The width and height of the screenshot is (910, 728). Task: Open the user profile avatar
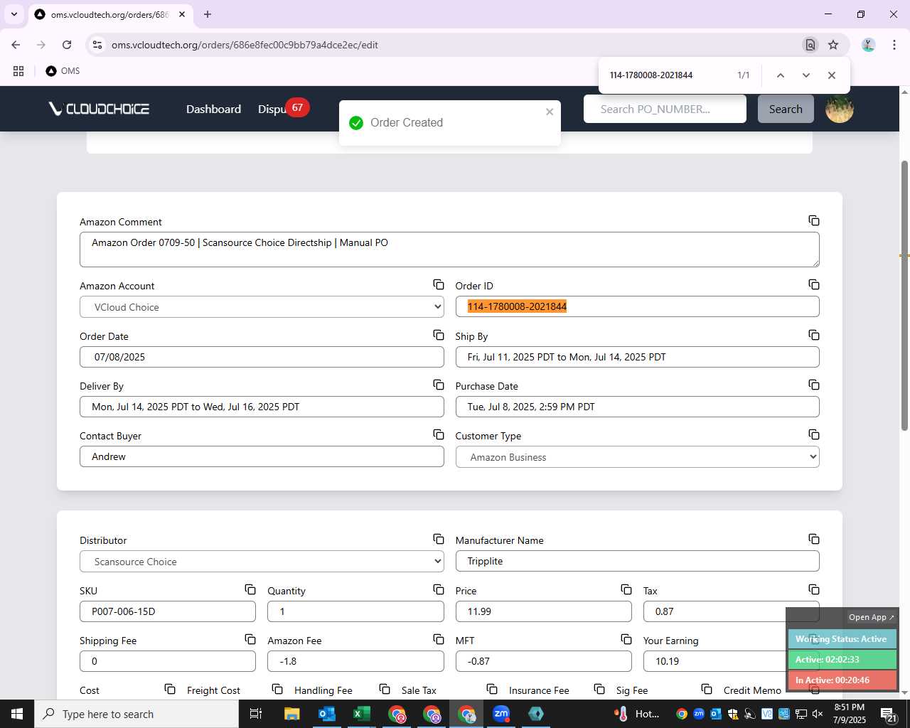coord(840,109)
